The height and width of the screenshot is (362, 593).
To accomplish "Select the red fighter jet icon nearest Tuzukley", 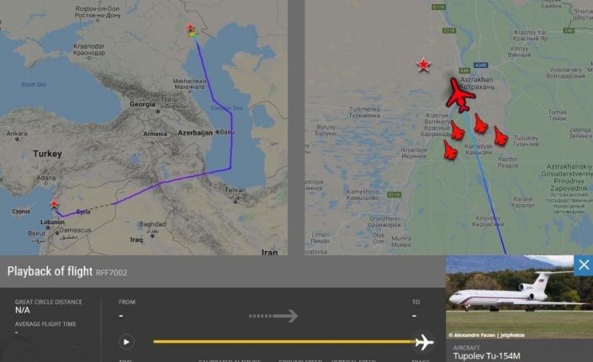I will click(500, 136).
